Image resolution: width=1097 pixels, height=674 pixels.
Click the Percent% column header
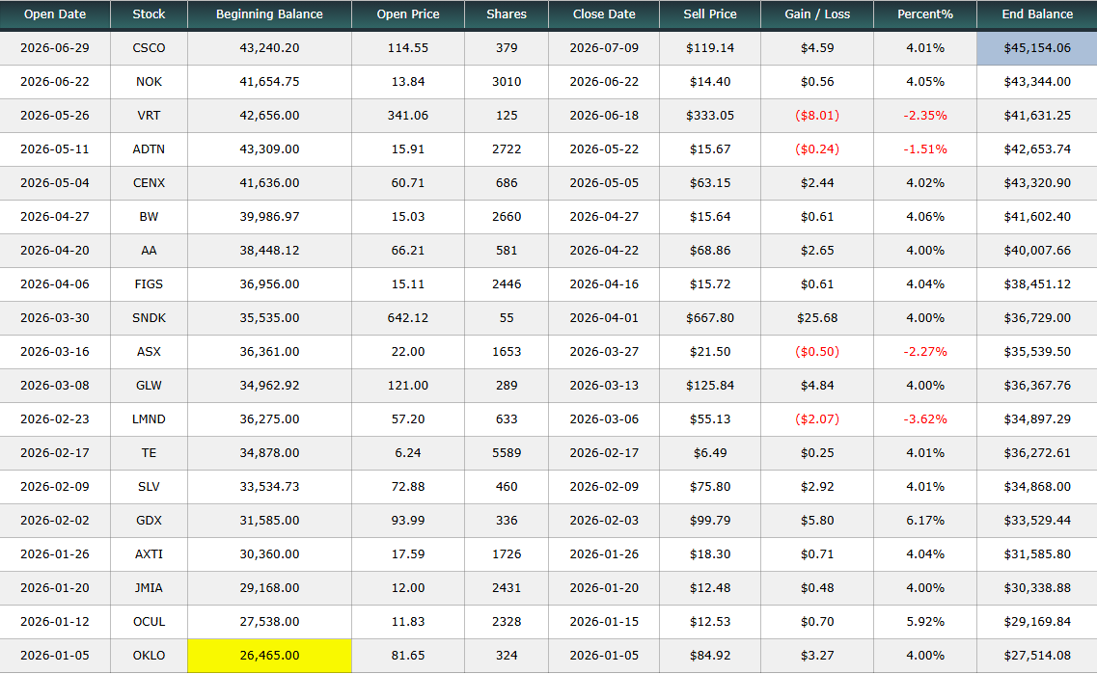coord(925,14)
